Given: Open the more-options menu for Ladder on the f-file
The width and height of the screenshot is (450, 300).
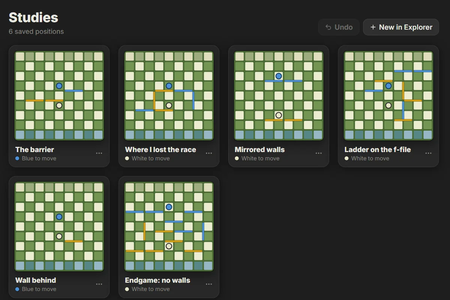Looking at the screenshot, I should tap(428, 153).
